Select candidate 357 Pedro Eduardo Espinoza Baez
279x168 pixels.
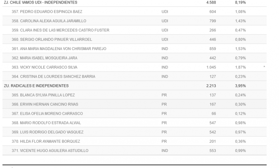pyautogui.click(x=53, y=11)
